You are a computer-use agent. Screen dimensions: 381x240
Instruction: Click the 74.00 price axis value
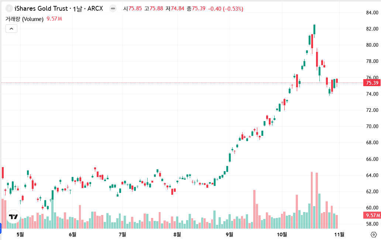[372, 94]
